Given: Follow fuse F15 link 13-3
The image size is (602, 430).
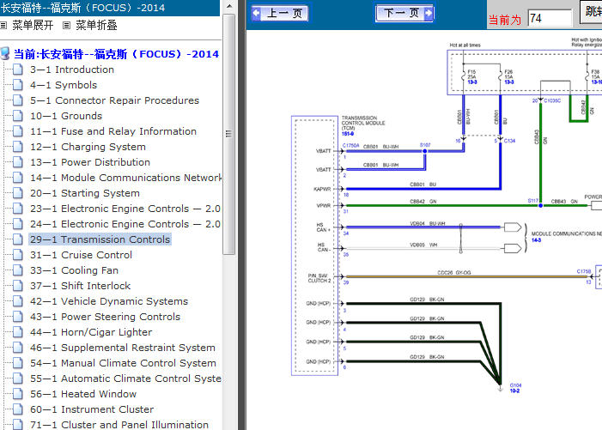Looking at the screenshot, I should click(x=472, y=82).
